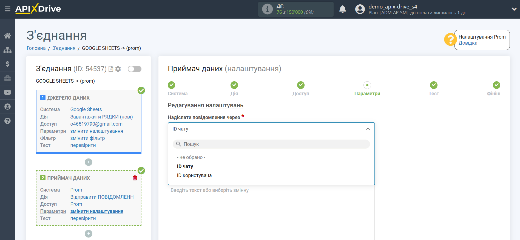Click the receiver Prom system link

(76, 190)
